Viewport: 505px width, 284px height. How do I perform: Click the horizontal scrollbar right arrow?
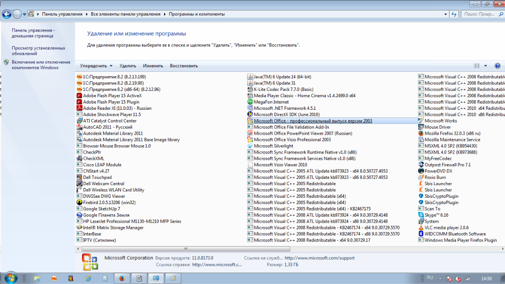[x=502, y=249]
